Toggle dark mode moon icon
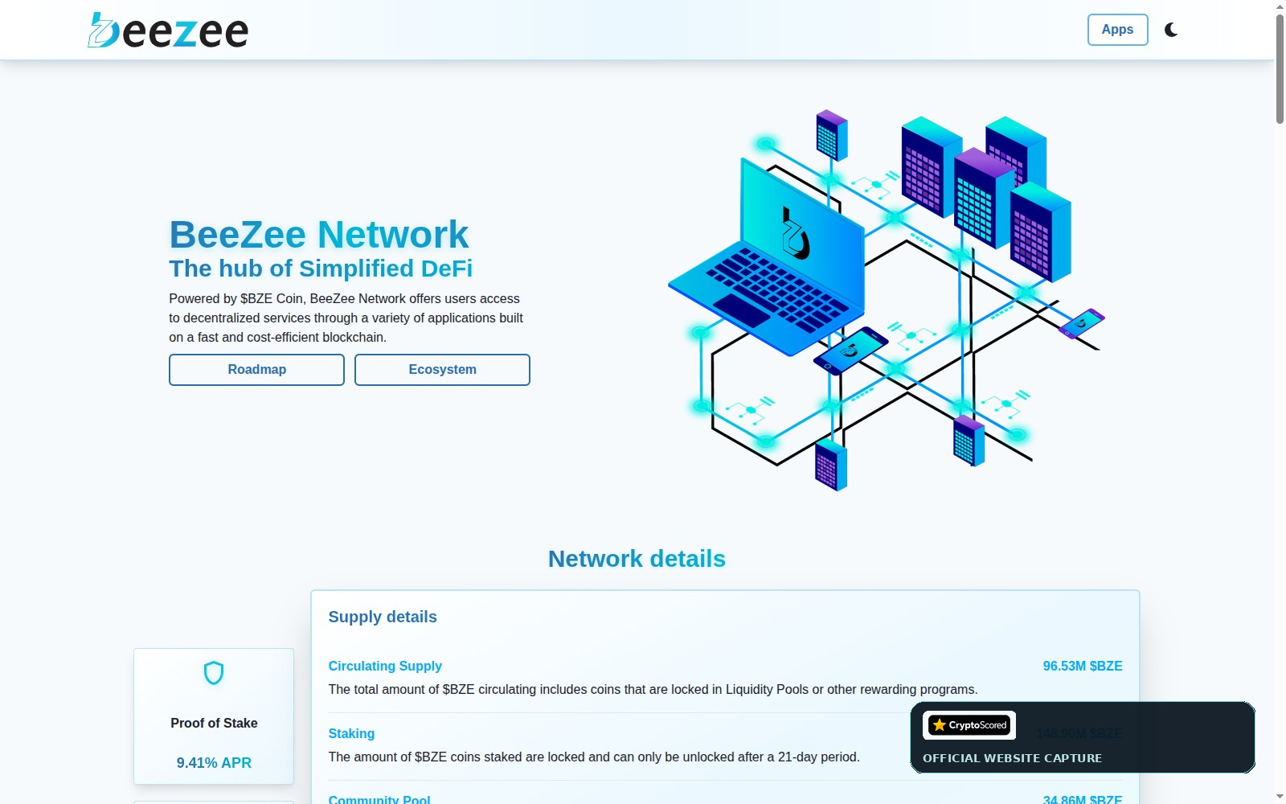The image size is (1286, 804). 1171,30
